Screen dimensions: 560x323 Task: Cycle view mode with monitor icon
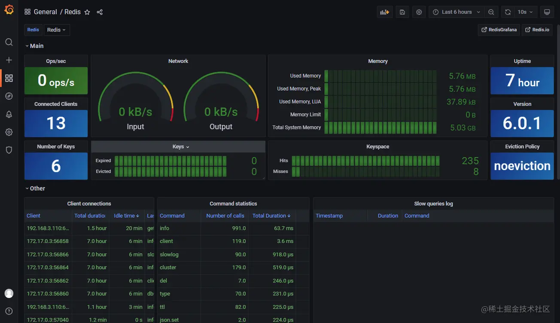pos(547,12)
